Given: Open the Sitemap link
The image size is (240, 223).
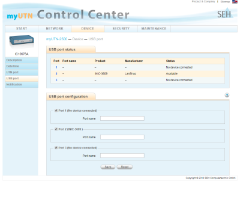Looking at the screenshot, I should point(225,2).
